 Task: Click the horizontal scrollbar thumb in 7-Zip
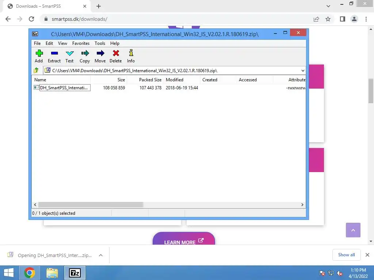[91, 205]
